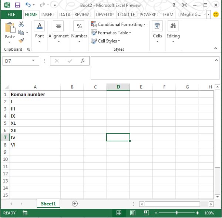Select column D header
Image resolution: width=222 pixels, height=218 pixels.
pyautogui.click(x=118, y=87)
